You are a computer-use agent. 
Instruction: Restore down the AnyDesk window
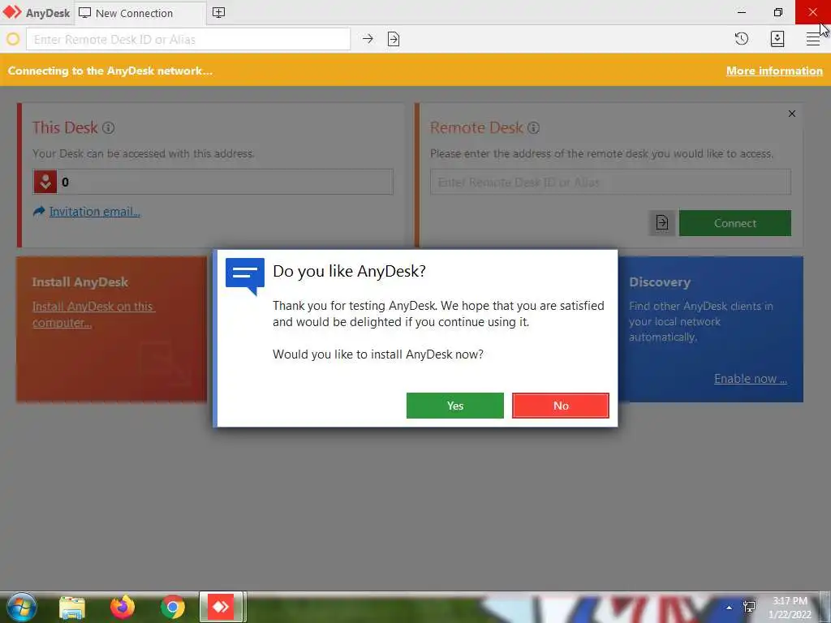coord(777,12)
